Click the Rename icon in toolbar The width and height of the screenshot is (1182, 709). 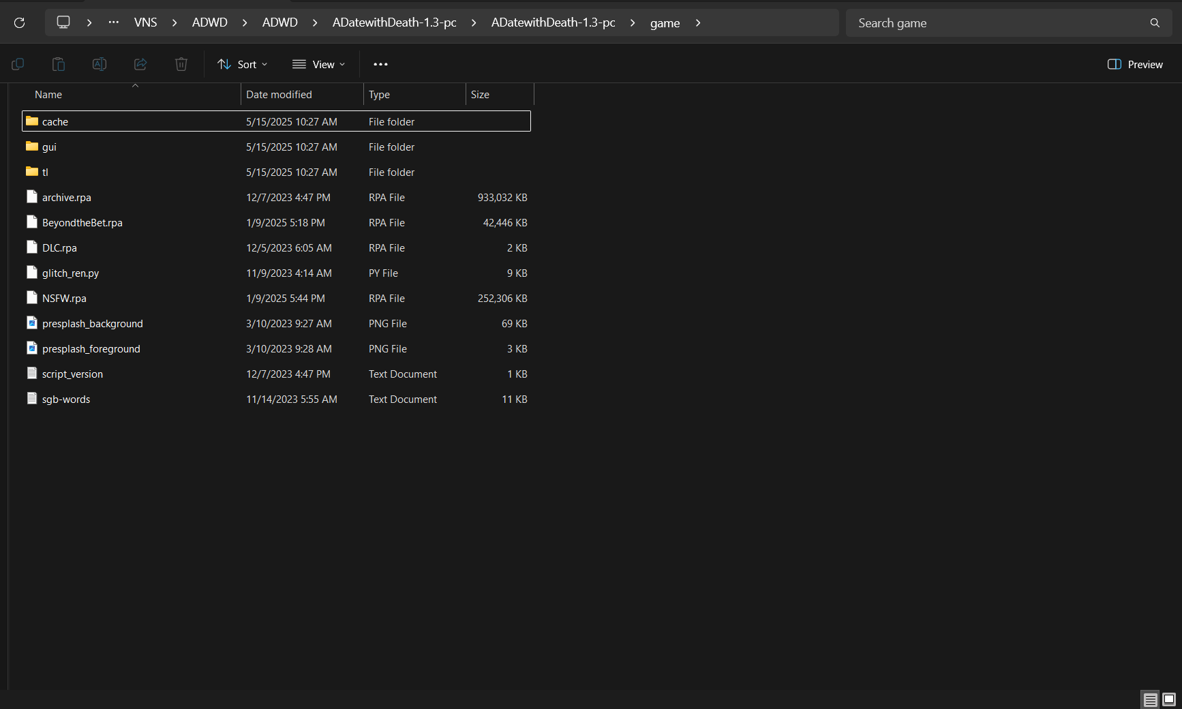(x=100, y=64)
